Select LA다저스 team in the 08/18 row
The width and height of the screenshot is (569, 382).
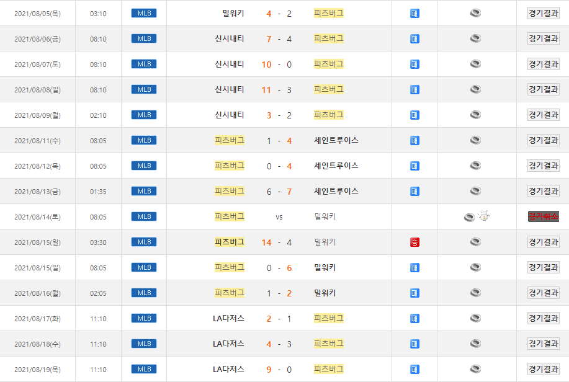(228, 344)
